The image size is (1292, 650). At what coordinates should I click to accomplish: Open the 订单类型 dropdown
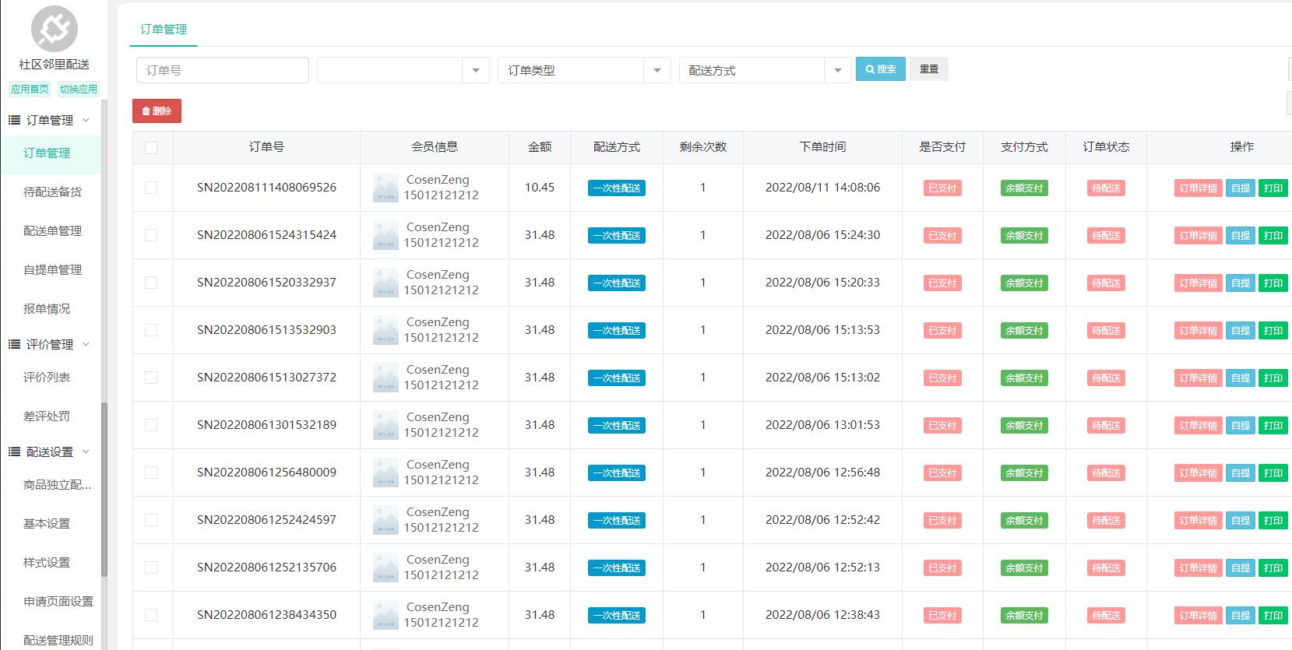tap(584, 70)
